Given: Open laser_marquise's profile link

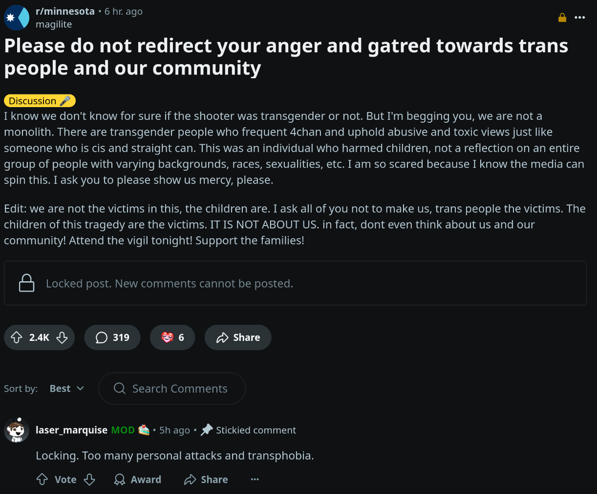Looking at the screenshot, I should [71, 430].
